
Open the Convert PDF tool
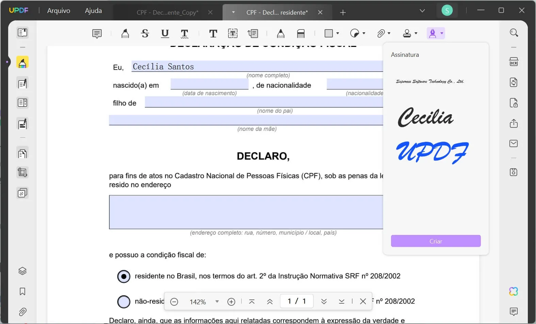point(514,82)
